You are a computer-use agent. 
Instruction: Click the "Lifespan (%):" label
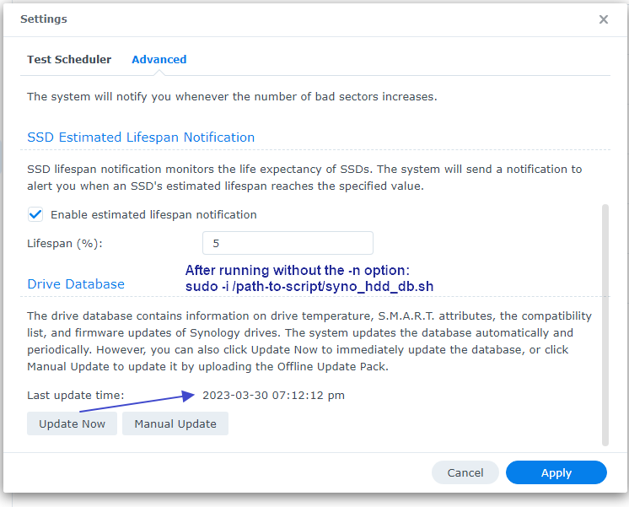(65, 243)
